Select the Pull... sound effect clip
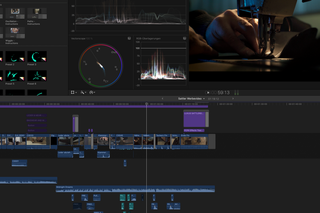Screen dimensions: 320x213 click(x=97, y=197)
